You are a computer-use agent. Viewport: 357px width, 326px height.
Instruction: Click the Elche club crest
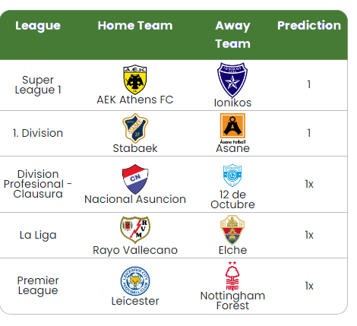click(x=232, y=230)
